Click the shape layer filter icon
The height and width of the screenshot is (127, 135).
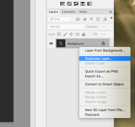(98, 19)
